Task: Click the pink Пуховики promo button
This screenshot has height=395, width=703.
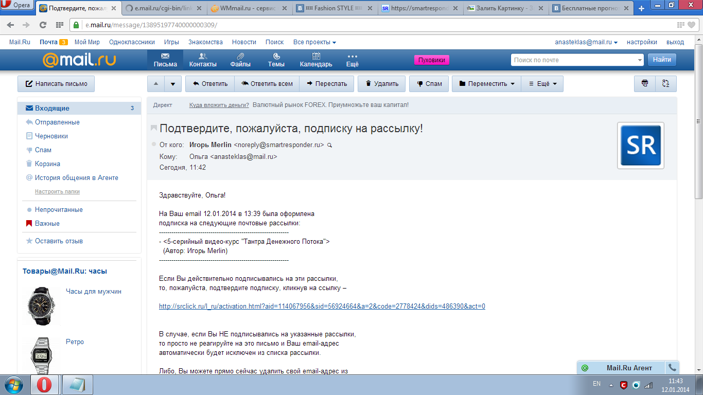Action: [432, 60]
